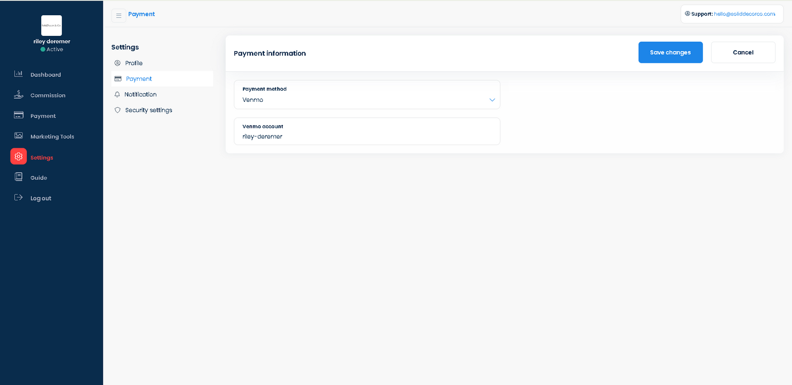Open Marketing Tools via its image icon
This screenshot has height=385, width=792.
[x=18, y=136]
